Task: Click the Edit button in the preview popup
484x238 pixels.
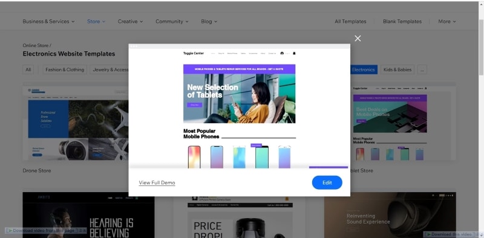Action: pyautogui.click(x=327, y=182)
